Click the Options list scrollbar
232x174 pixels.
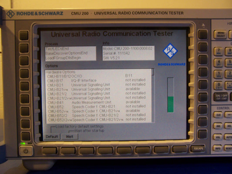(x=153, y=96)
